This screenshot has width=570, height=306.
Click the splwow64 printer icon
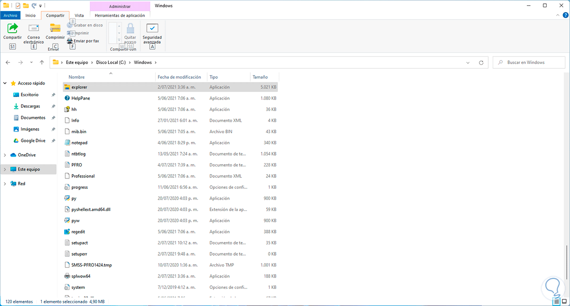point(67,276)
